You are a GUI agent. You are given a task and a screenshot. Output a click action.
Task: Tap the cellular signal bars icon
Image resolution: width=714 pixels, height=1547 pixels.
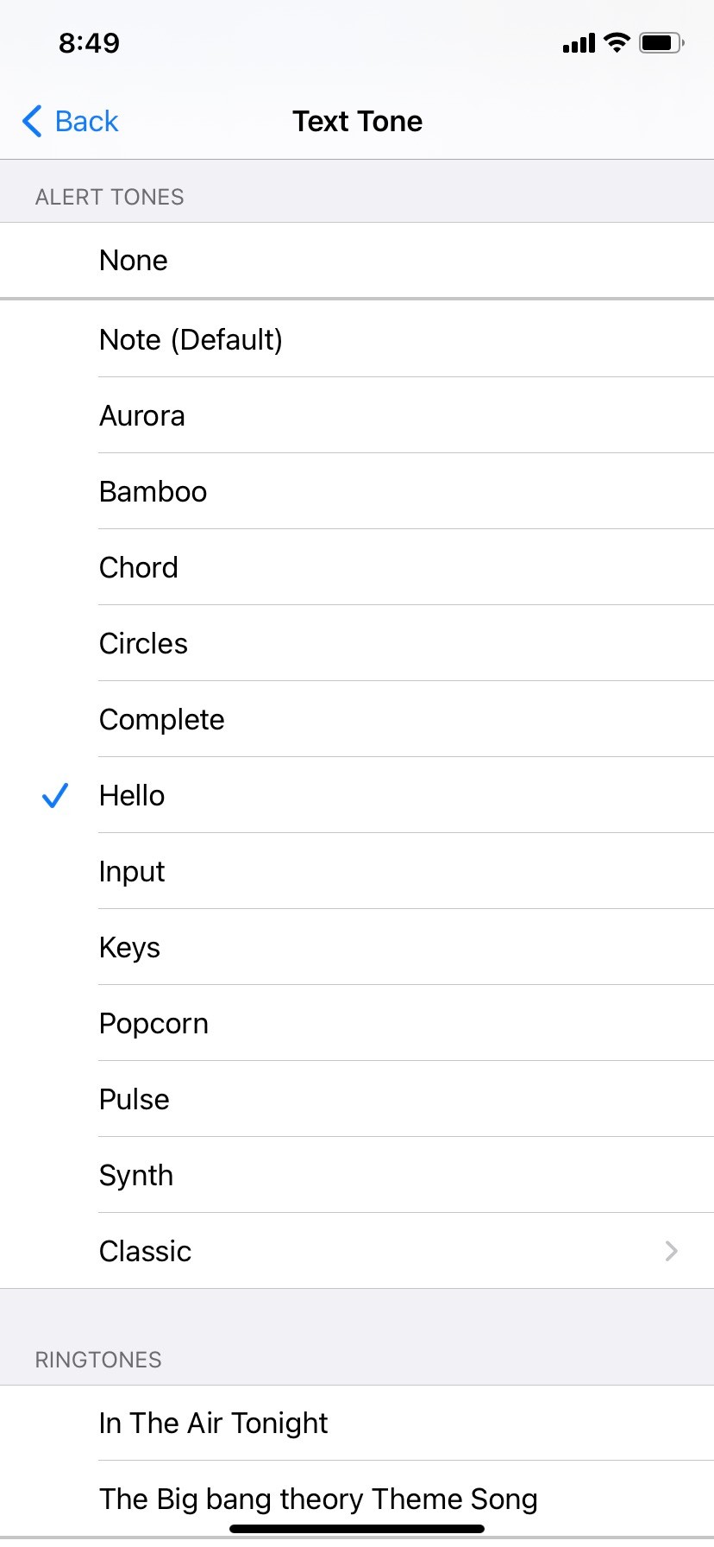579,43
